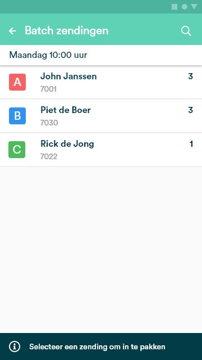This screenshot has height=360, width=202.
Task: Tap item count 1 for Rick de Jong
Action: (191, 144)
